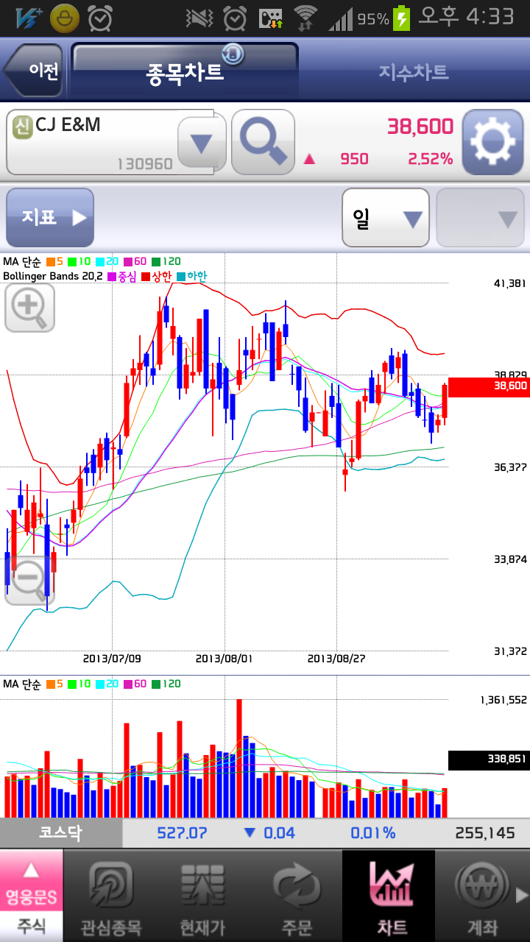Open the stock selector dropdown arrow
Image resolution: width=530 pixels, height=942 pixels.
pyautogui.click(x=201, y=143)
